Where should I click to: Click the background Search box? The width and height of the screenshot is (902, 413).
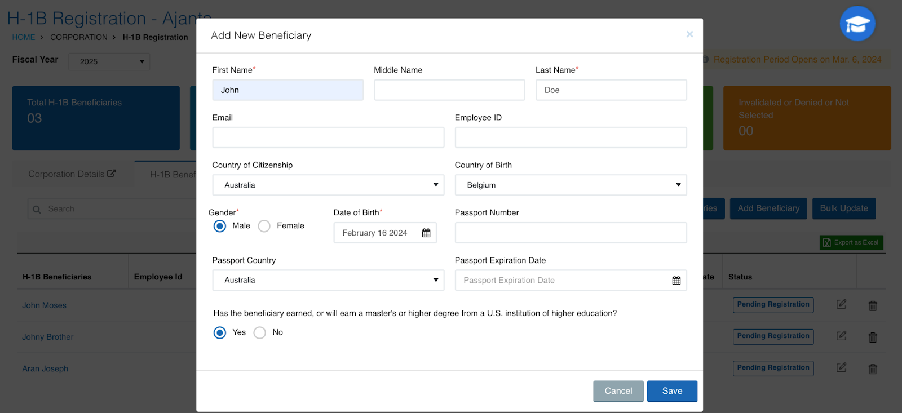point(112,208)
